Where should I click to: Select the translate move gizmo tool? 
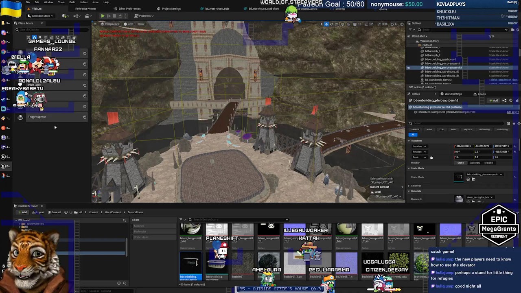(x=326, y=24)
